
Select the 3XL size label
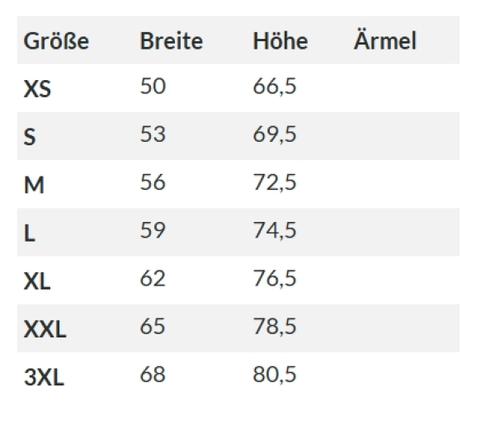tap(44, 377)
